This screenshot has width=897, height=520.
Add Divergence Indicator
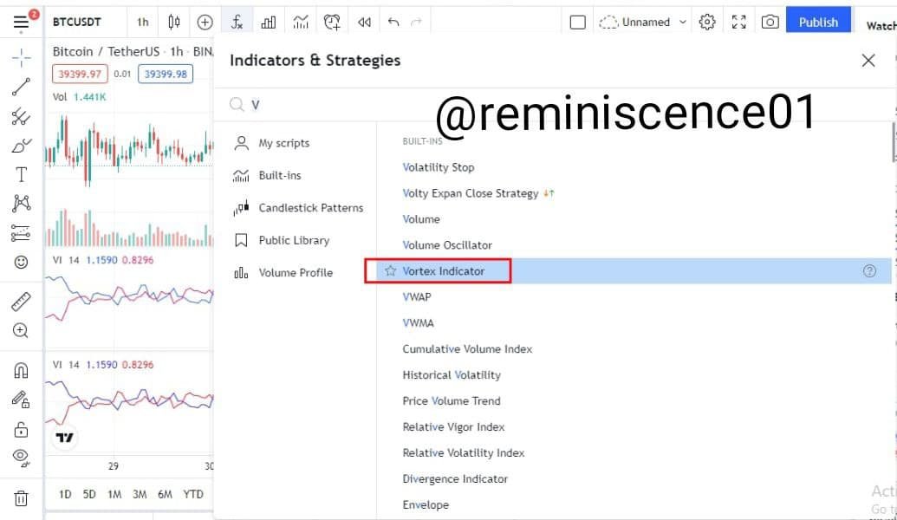(455, 478)
